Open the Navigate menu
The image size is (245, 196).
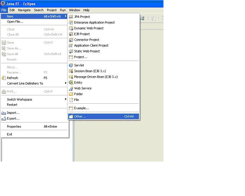point(24,10)
